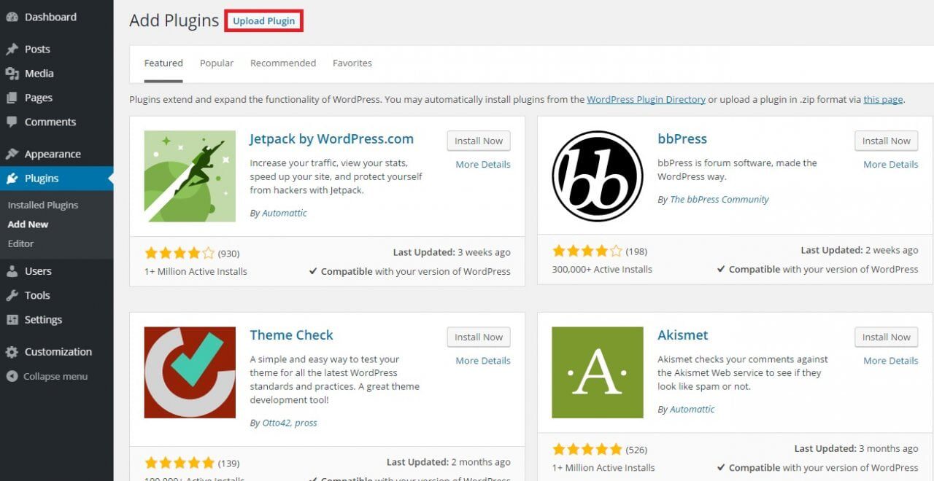
Task: Open the Recommended tab
Action: 283,63
